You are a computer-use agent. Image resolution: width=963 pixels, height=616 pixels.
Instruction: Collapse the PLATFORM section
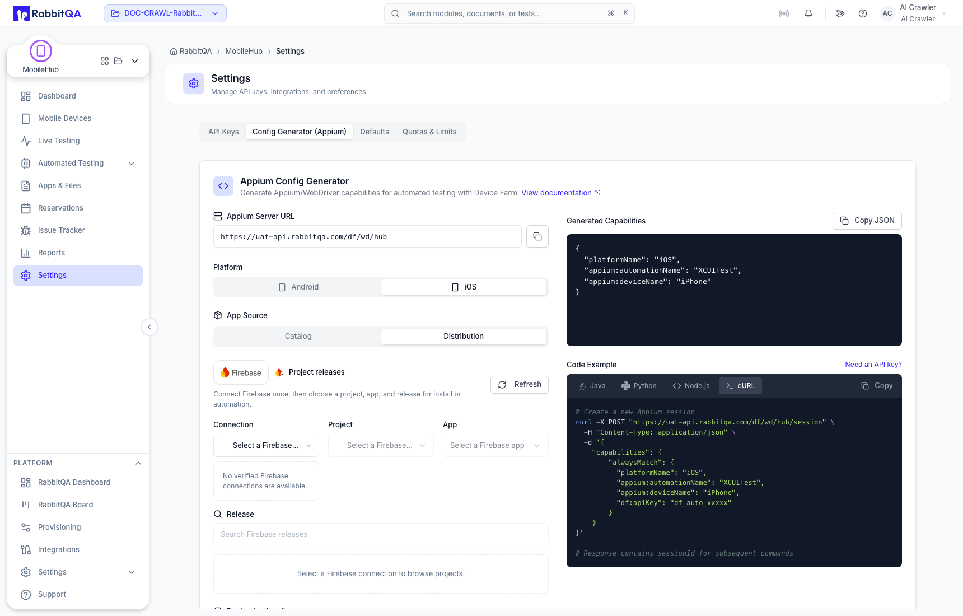coord(138,463)
